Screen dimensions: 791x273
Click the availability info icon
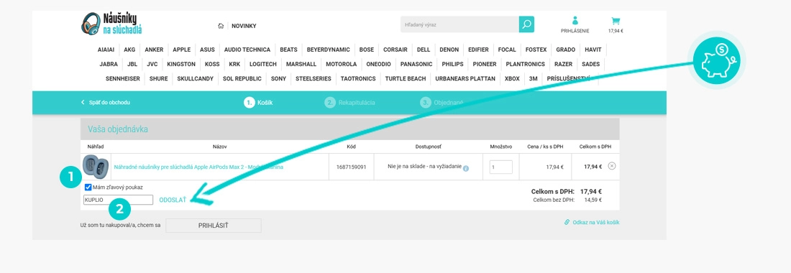(x=466, y=168)
